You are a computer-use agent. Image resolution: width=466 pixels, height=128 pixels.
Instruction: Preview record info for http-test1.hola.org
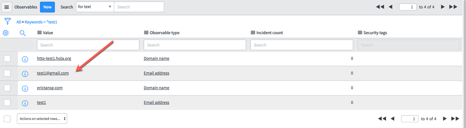click(x=25, y=59)
